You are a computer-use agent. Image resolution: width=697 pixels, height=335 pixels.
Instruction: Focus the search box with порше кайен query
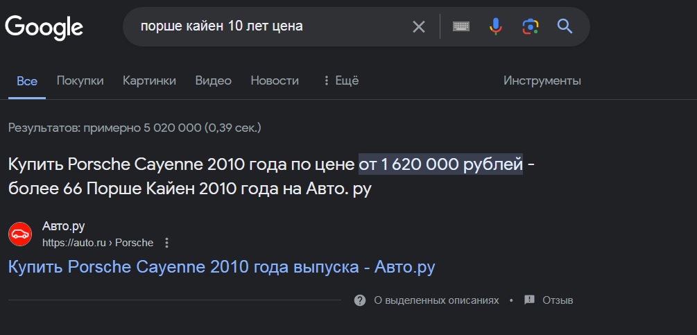pyautogui.click(x=271, y=26)
